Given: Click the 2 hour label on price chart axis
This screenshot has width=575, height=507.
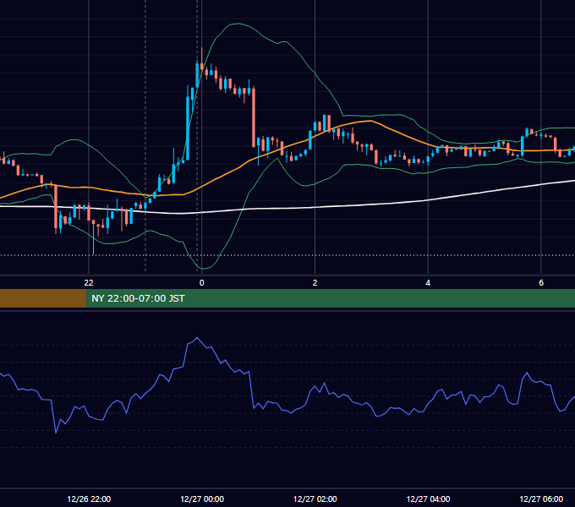Looking at the screenshot, I should tap(315, 282).
